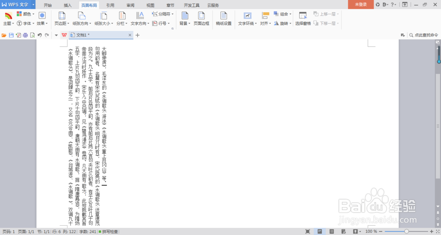
Task: Open the help question mark menu
Action: coord(393,4)
